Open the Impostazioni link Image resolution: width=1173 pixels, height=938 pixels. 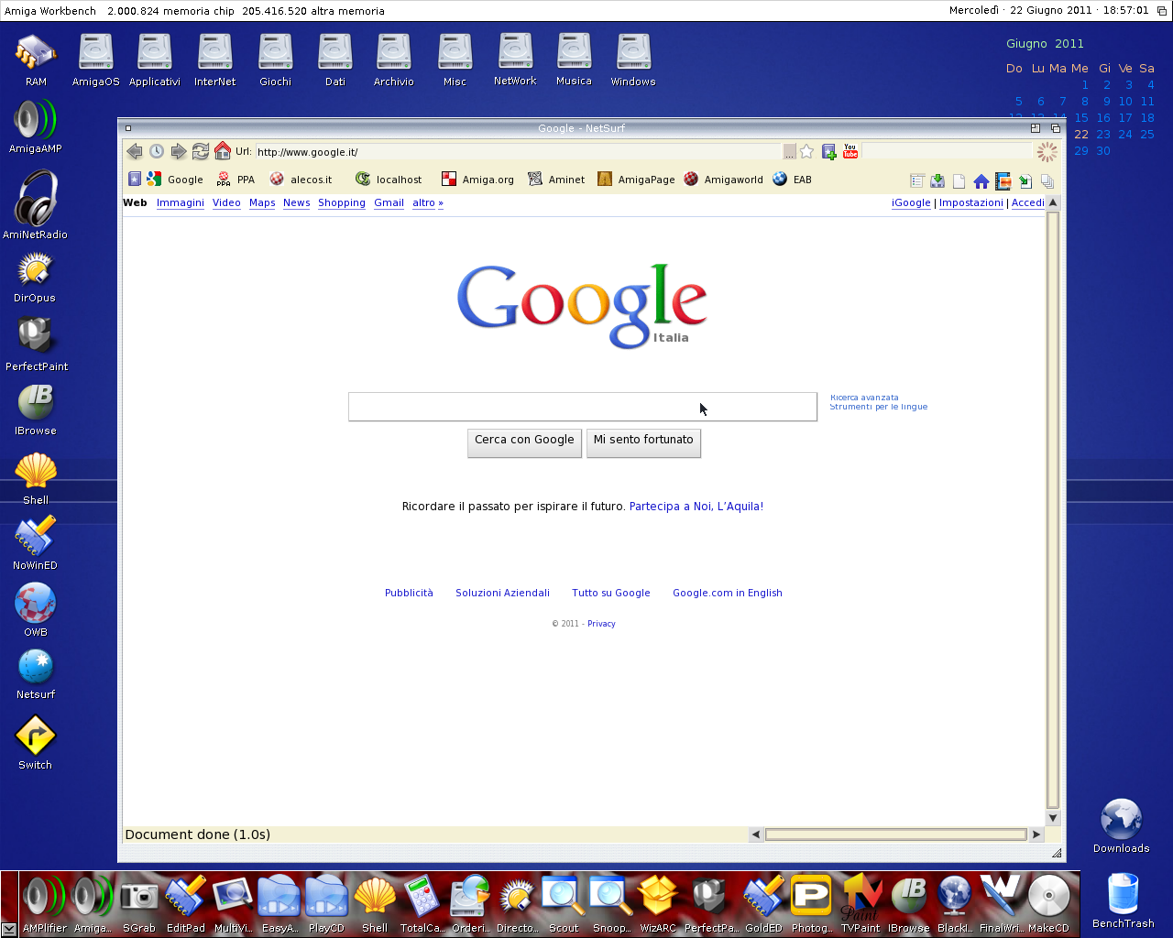click(971, 203)
